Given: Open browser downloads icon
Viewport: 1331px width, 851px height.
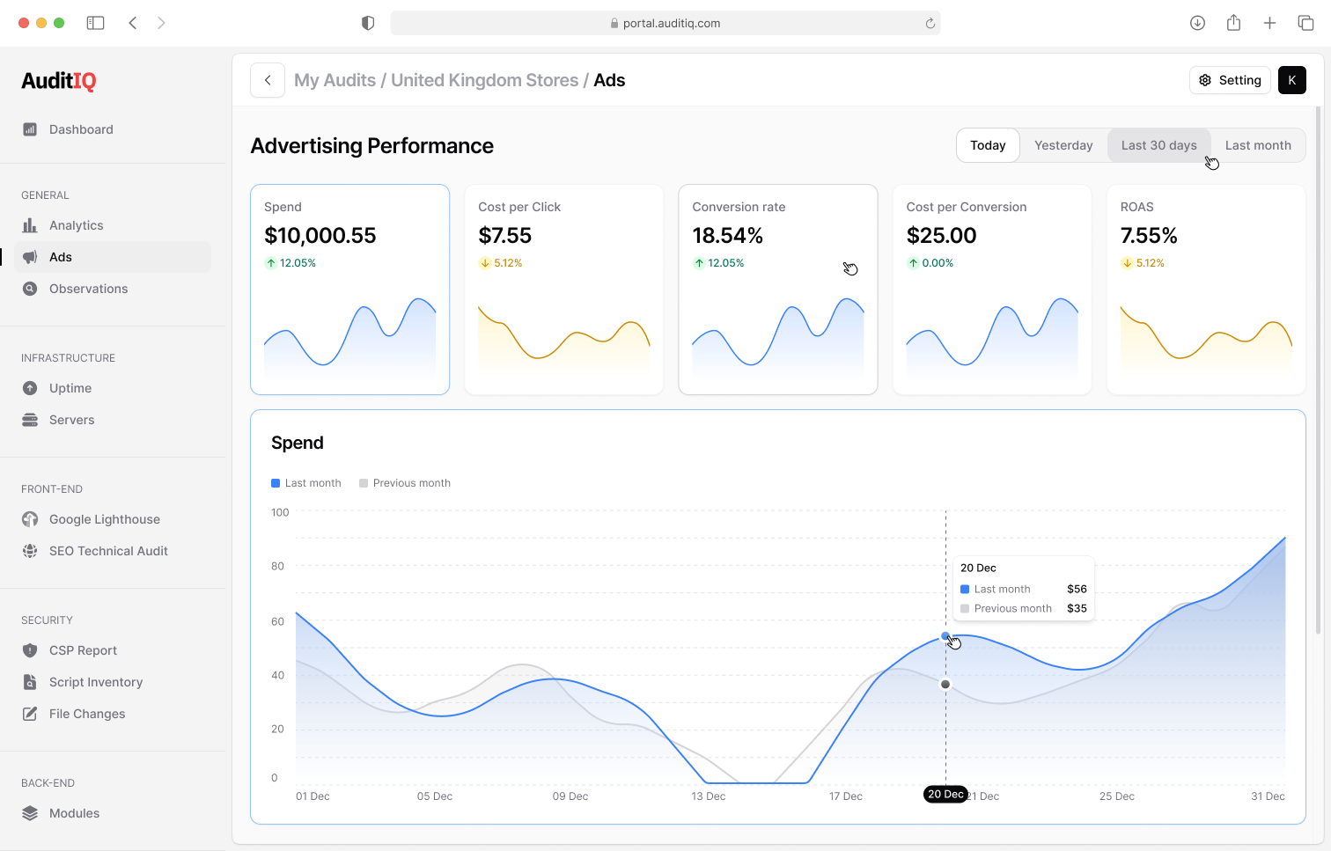Looking at the screenshot, I should coord(1197,23).
